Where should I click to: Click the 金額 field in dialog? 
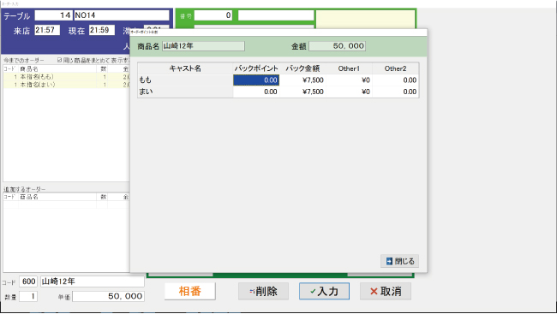337,46
